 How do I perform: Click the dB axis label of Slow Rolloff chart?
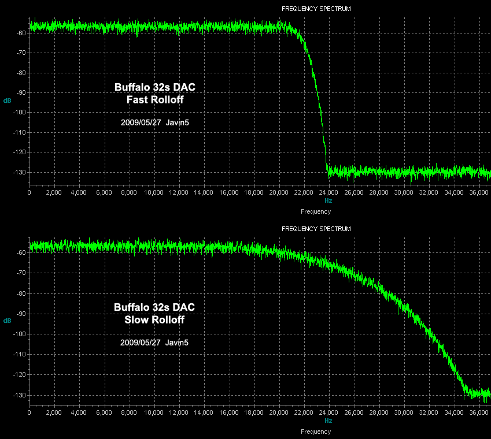pyautogui.click(x=7, y=321)
